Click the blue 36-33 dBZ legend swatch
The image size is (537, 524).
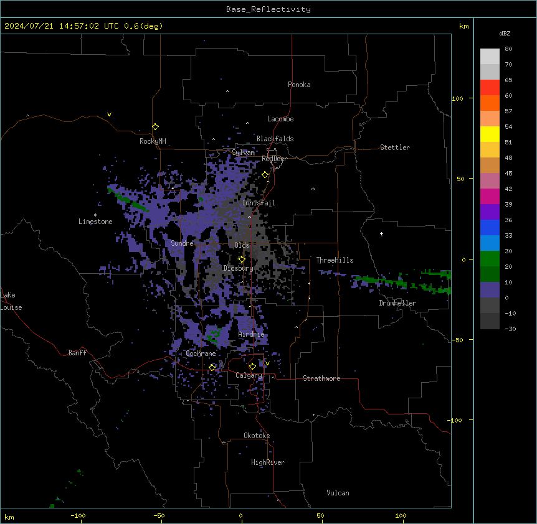(x=490, y=227)
